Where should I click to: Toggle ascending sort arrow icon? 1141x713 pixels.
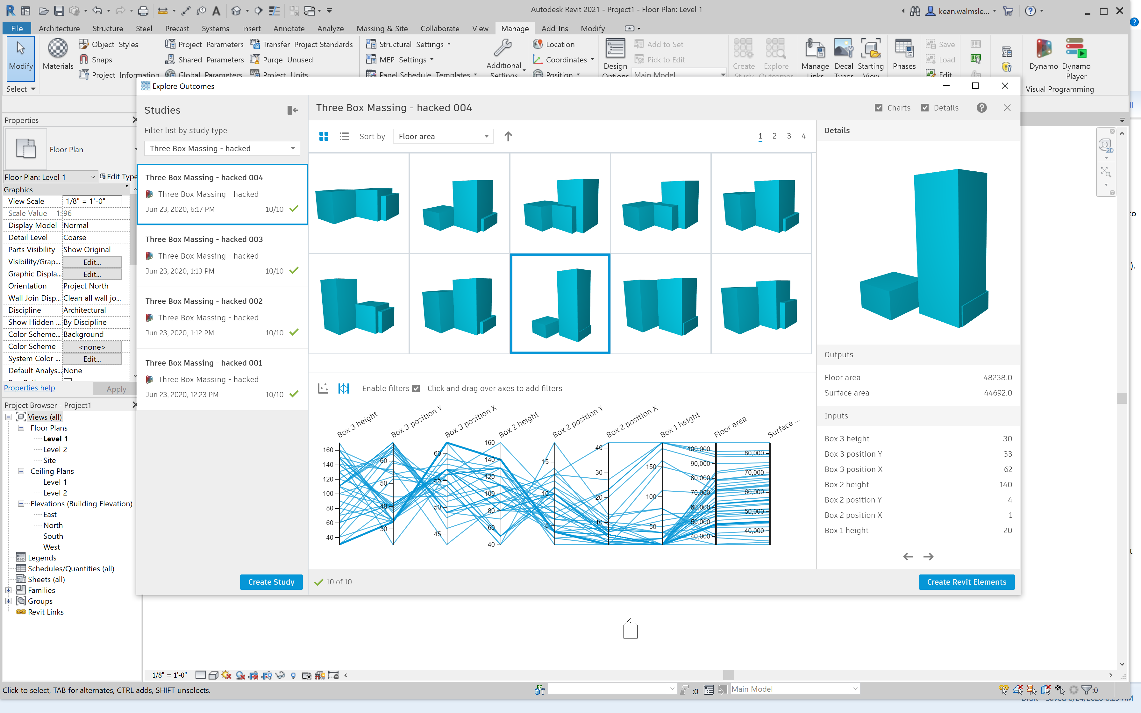click(508, 136)
